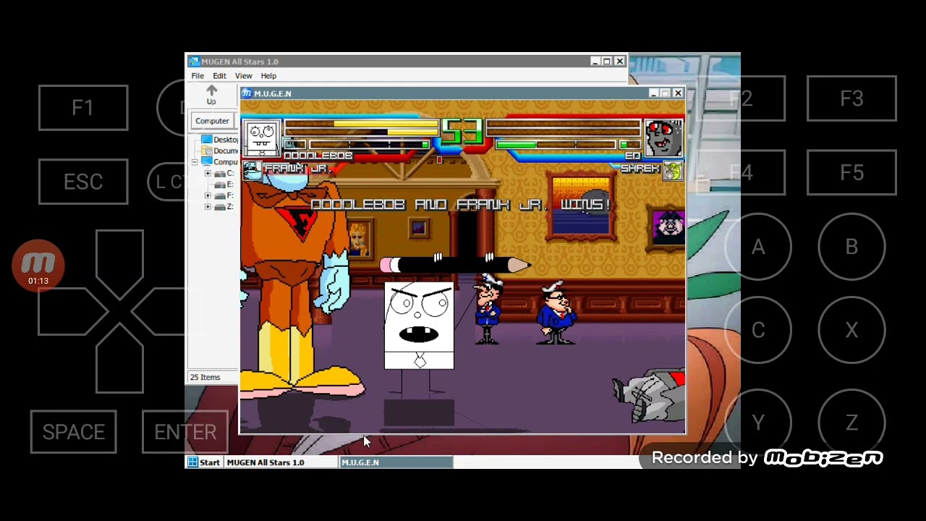926x521 pixels.
Task: Tap the Mobizen recording bubble showing 01:13
Action: [x=38, y=266]
